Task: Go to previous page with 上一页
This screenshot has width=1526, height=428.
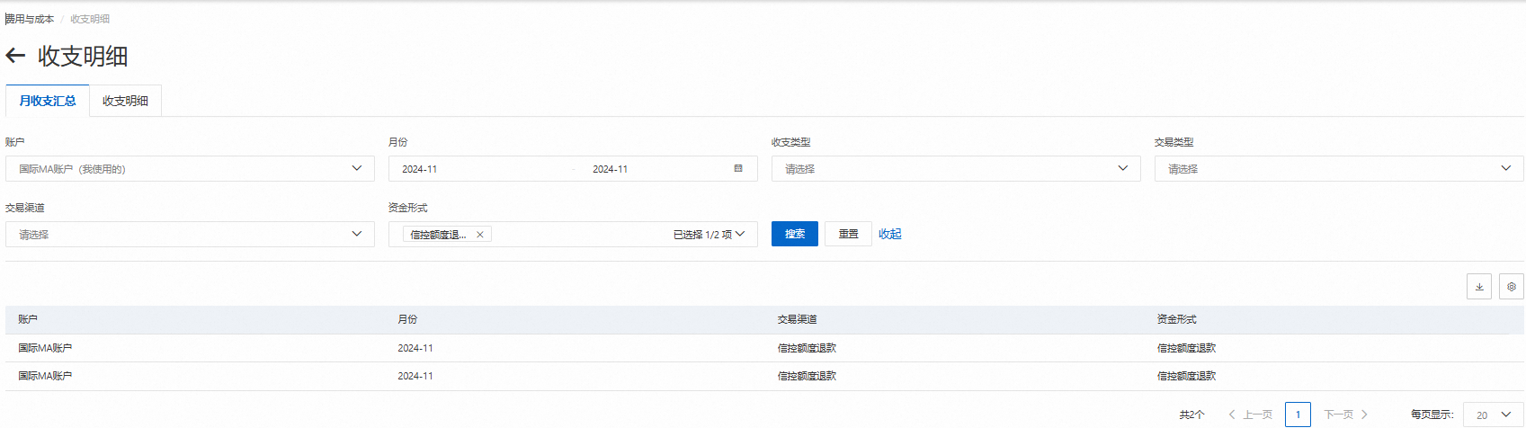Action: pyautogui.click(x=1251, y=415)
